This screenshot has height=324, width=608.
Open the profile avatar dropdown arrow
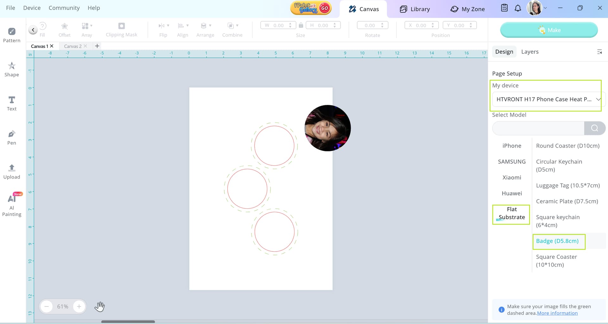point(545,8)
